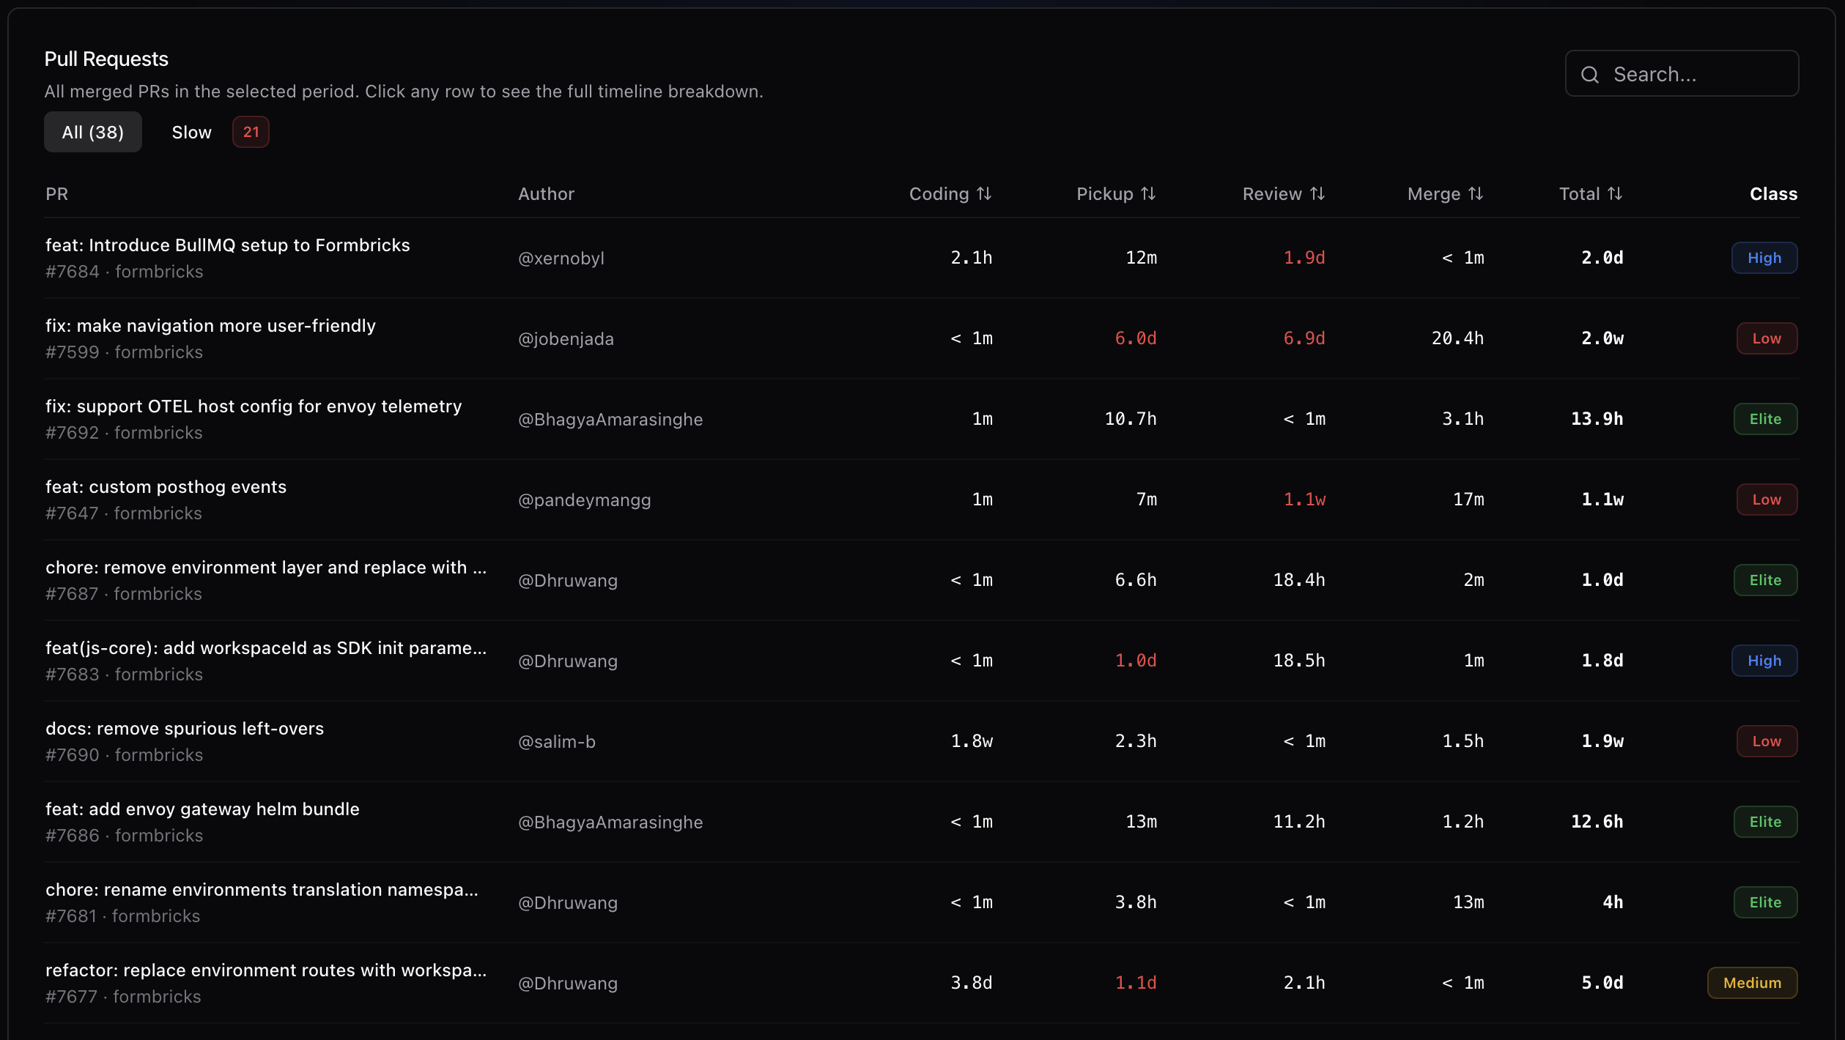Click High class badge on BullMQ PR
Screen dimensions: 1845x1040
pyautogui.click(x=1764, y=258)
